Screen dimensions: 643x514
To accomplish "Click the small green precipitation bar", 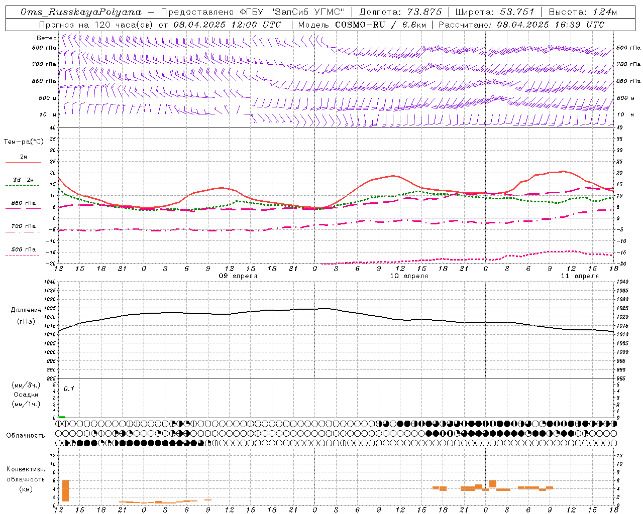I will 62,417.
